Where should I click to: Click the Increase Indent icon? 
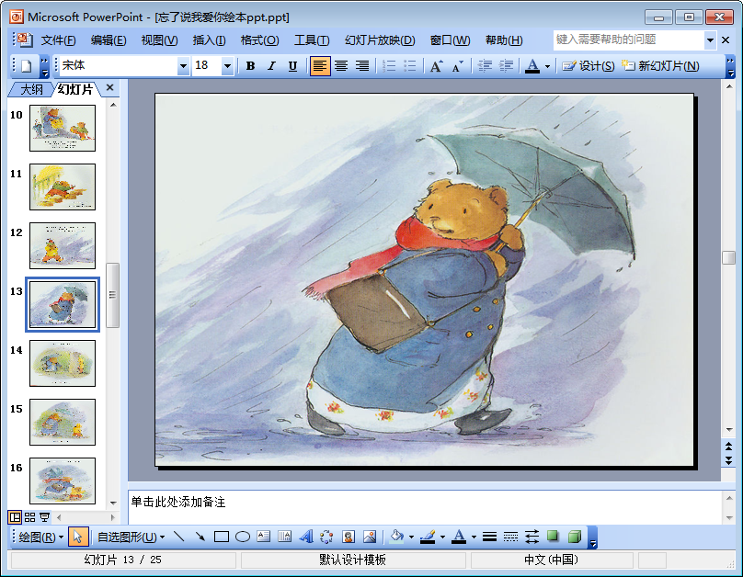click(x=506, y=66)
